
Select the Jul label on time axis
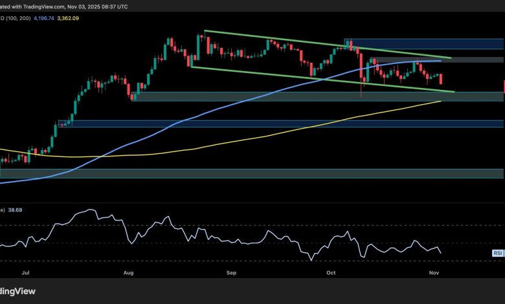pyautogui.click(x=25, y=274)
